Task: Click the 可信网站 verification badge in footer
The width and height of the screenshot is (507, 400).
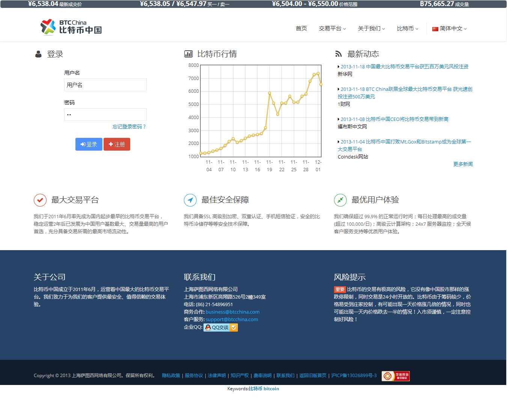Action: coord(396,376)
